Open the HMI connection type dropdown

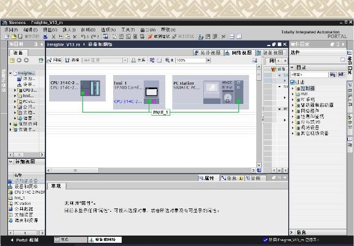(125, 60)
